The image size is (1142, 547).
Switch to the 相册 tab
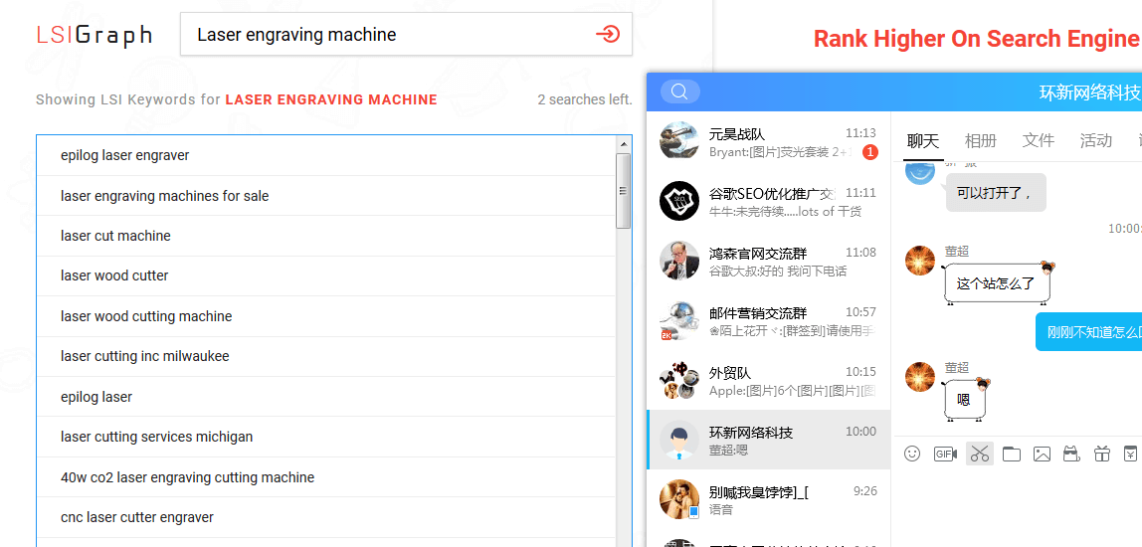click(x=980, y=140)
